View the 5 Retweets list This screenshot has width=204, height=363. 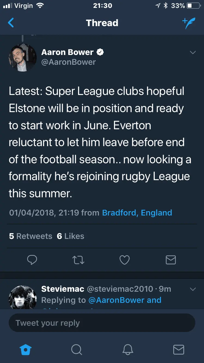click(30, 236)
